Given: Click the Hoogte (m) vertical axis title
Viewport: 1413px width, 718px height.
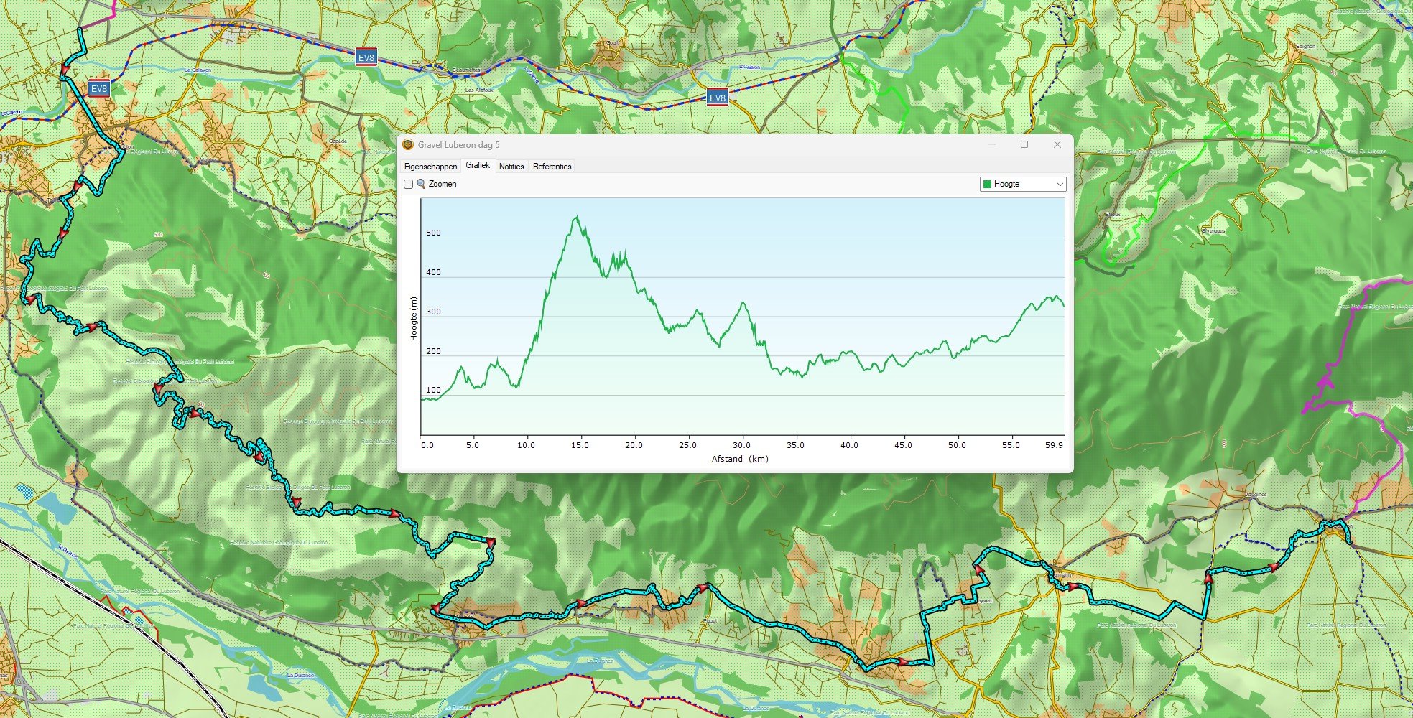Looking at the screenshot, I should click(414, 318).
